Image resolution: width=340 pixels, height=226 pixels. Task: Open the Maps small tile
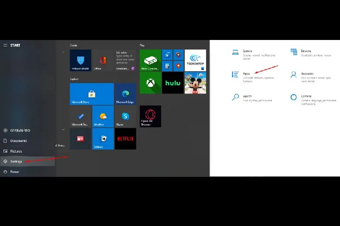tap(178, 66)
